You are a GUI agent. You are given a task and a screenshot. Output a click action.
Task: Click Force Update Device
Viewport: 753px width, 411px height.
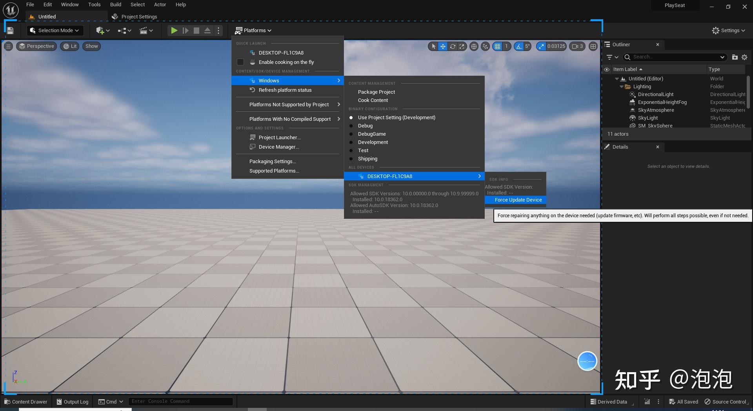[518, 200]
